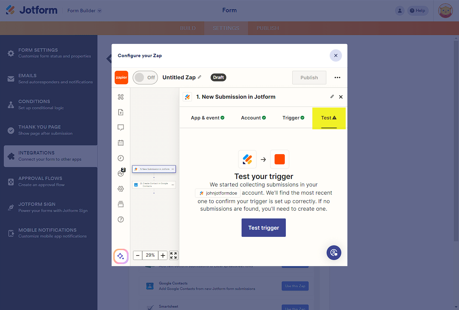Open Zap details file-bolt icon

point(120,112)
